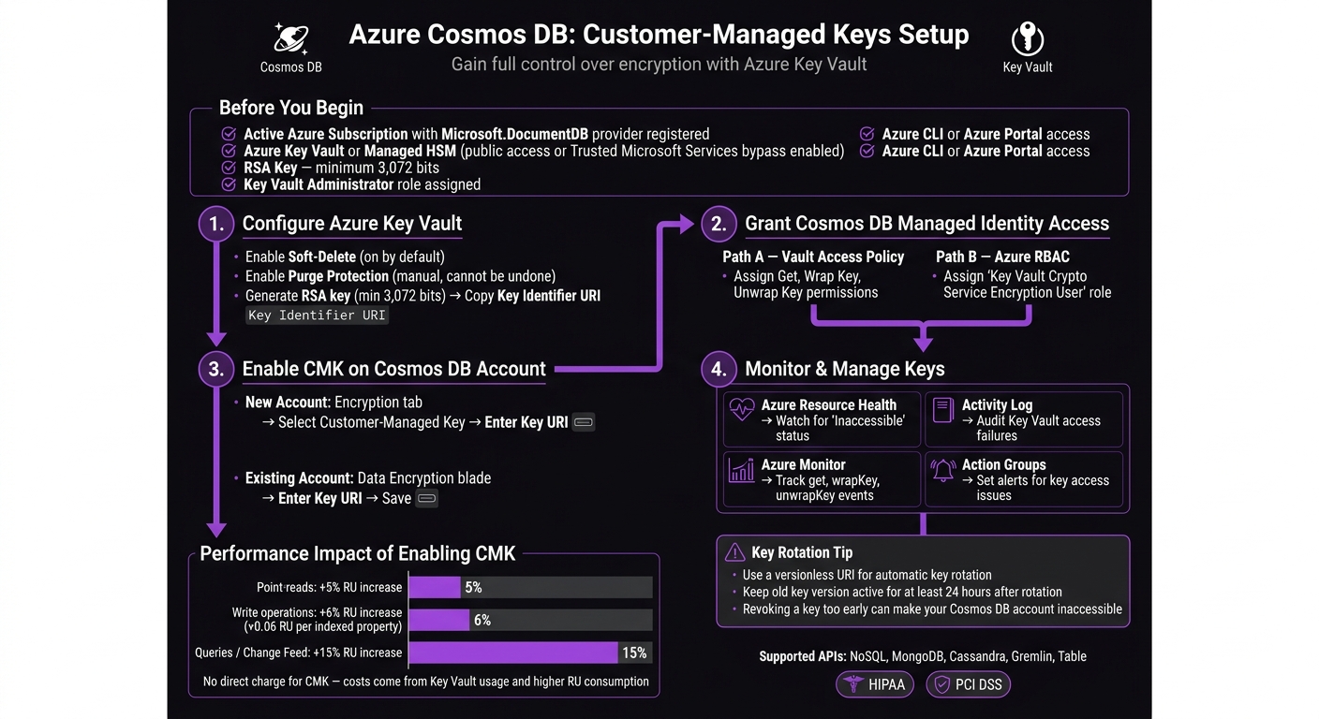Click the checkmark beside Key Vault Administrator role
Image resolution: width=1319 pixels, height=719 pixels.
click(x=228, y=184)
